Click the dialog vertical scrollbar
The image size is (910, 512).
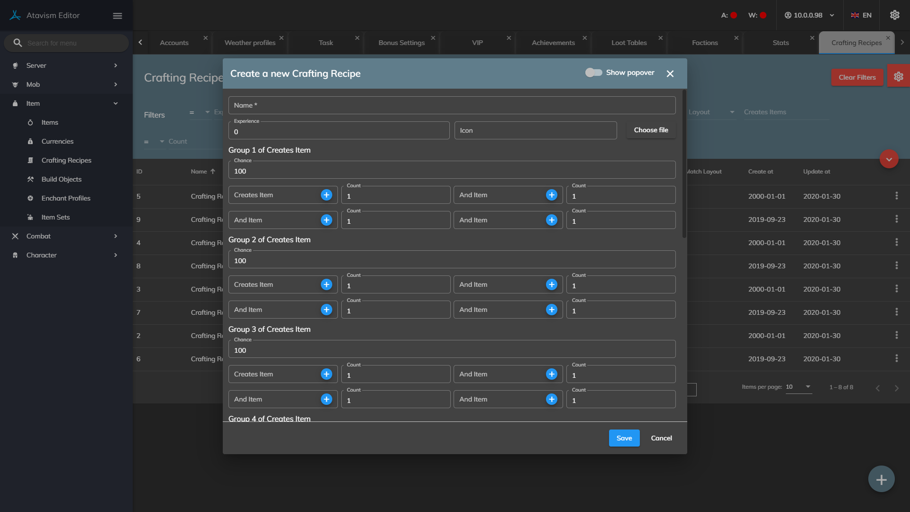coord(684,164)
